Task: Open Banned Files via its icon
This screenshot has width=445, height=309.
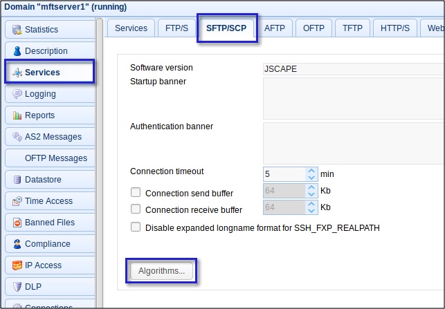Action: (x=17, y=223)
